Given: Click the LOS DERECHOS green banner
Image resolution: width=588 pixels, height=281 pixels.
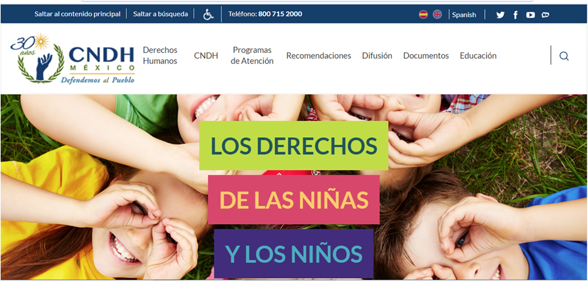Looking at the screenshot, I should pos(293,146).
